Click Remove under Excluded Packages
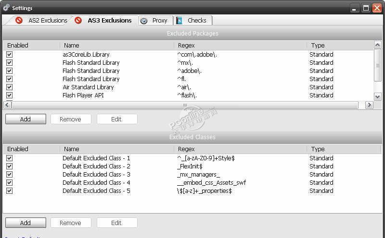This screenshot has height=238, width=385. [71, 119]
